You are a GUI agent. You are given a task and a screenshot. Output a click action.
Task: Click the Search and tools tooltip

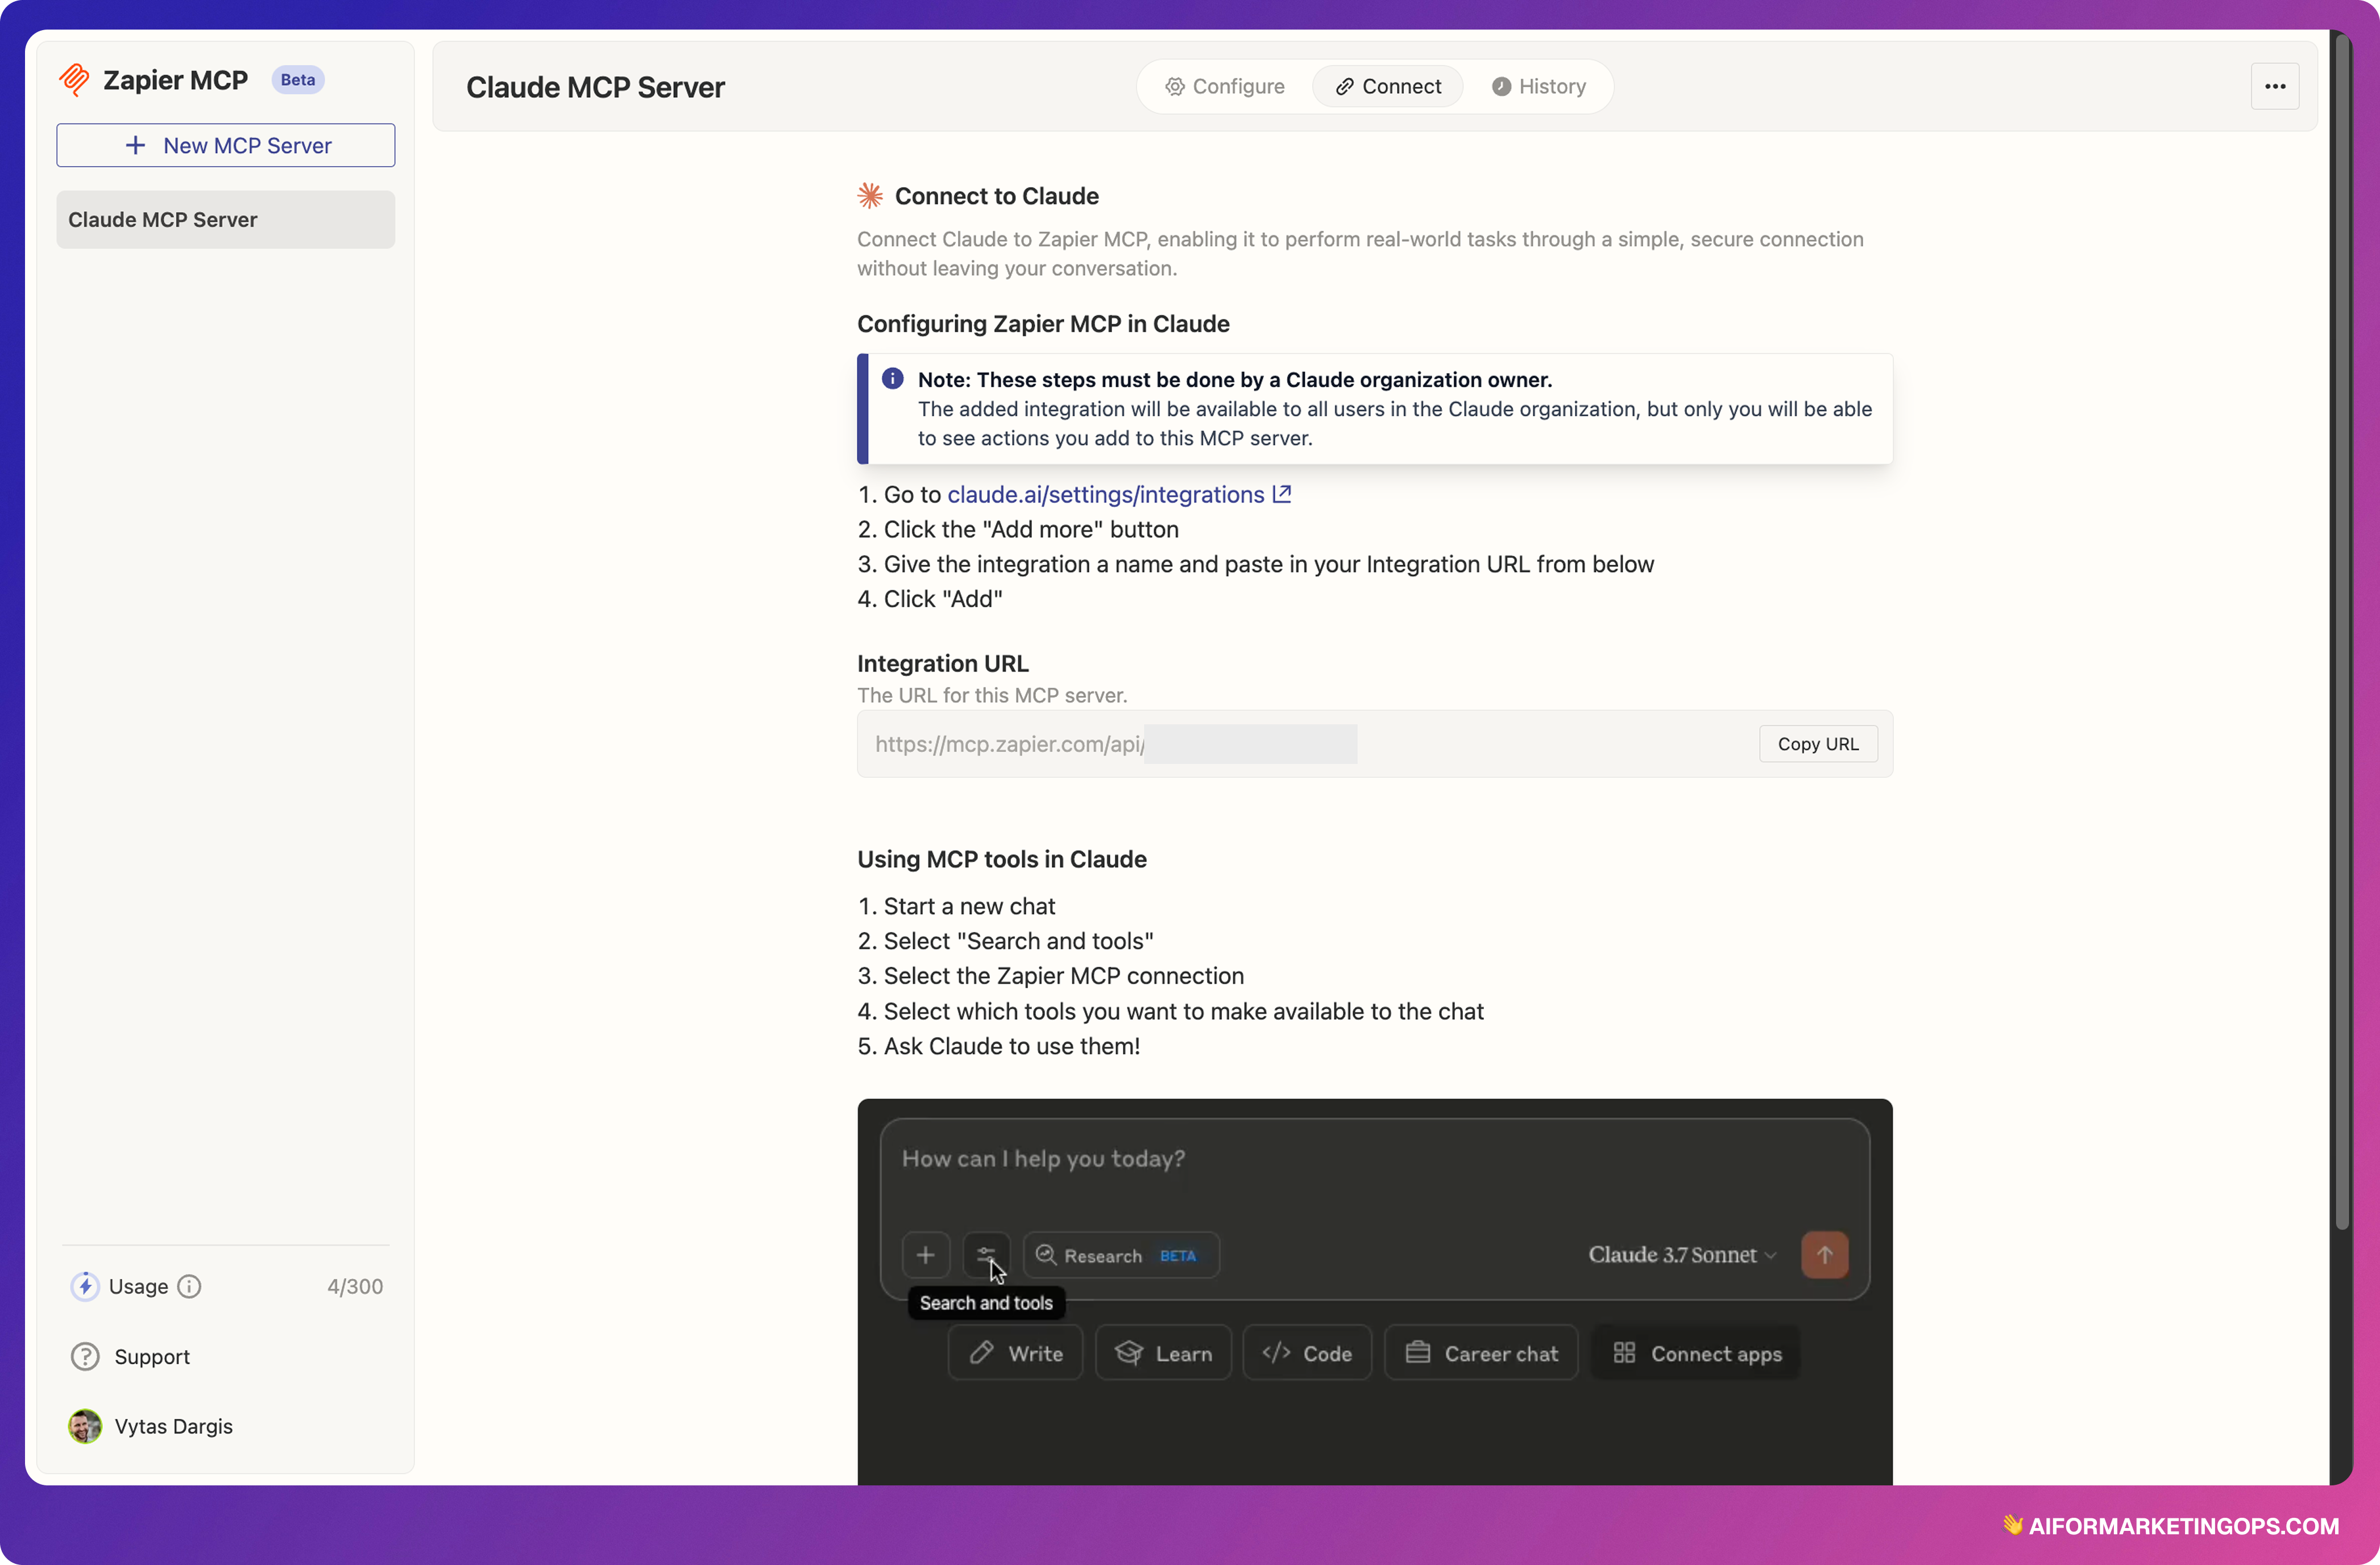(986, 1303)
